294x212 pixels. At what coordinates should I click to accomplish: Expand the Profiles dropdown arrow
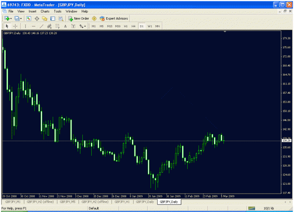[21, 18]
